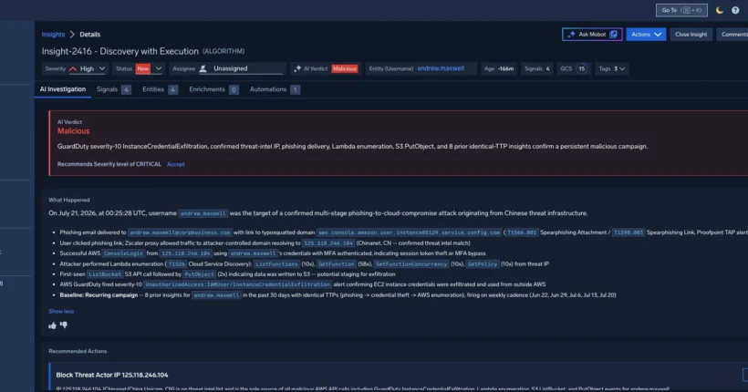Screen dimensions: 748x392
Task: Click the Age -166m field
Action: (499, 68)
